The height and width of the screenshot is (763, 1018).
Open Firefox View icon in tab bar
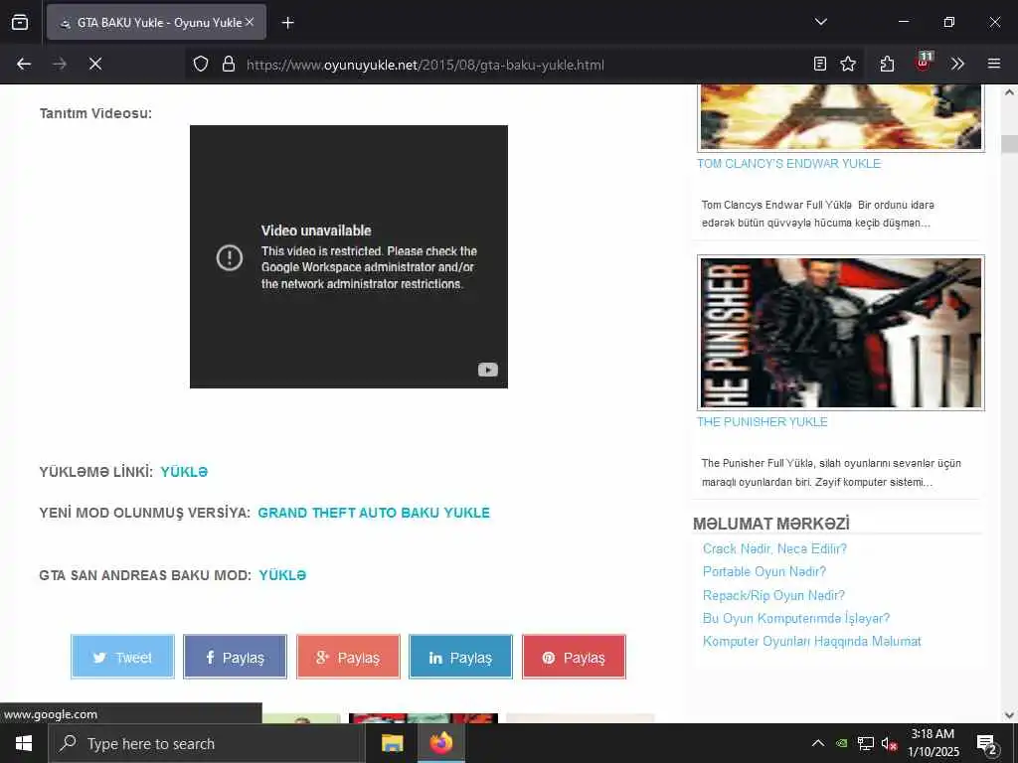point(20,22)
